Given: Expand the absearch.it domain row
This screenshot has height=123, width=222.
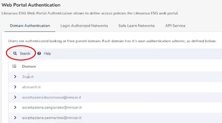Looking at the screenshot, I should point(15,87).
